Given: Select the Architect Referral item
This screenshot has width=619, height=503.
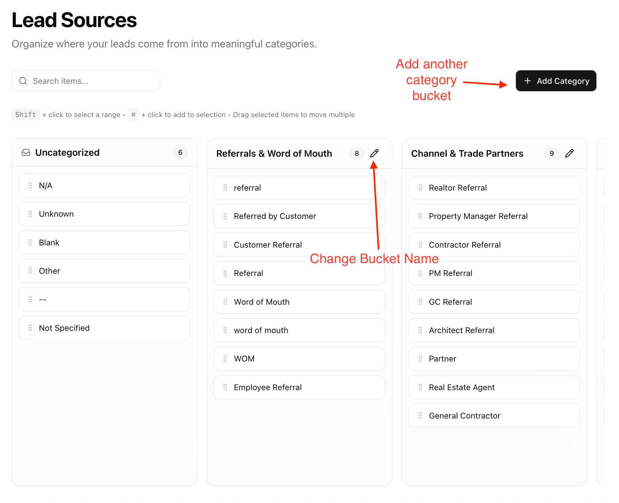Looking at the screenshot, I should point(494,330).
